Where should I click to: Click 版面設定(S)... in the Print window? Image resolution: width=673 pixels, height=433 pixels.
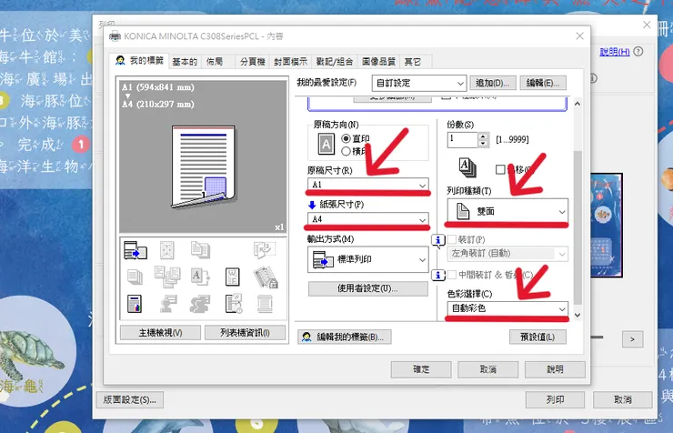pyautogui.click(x=130, y=400)
